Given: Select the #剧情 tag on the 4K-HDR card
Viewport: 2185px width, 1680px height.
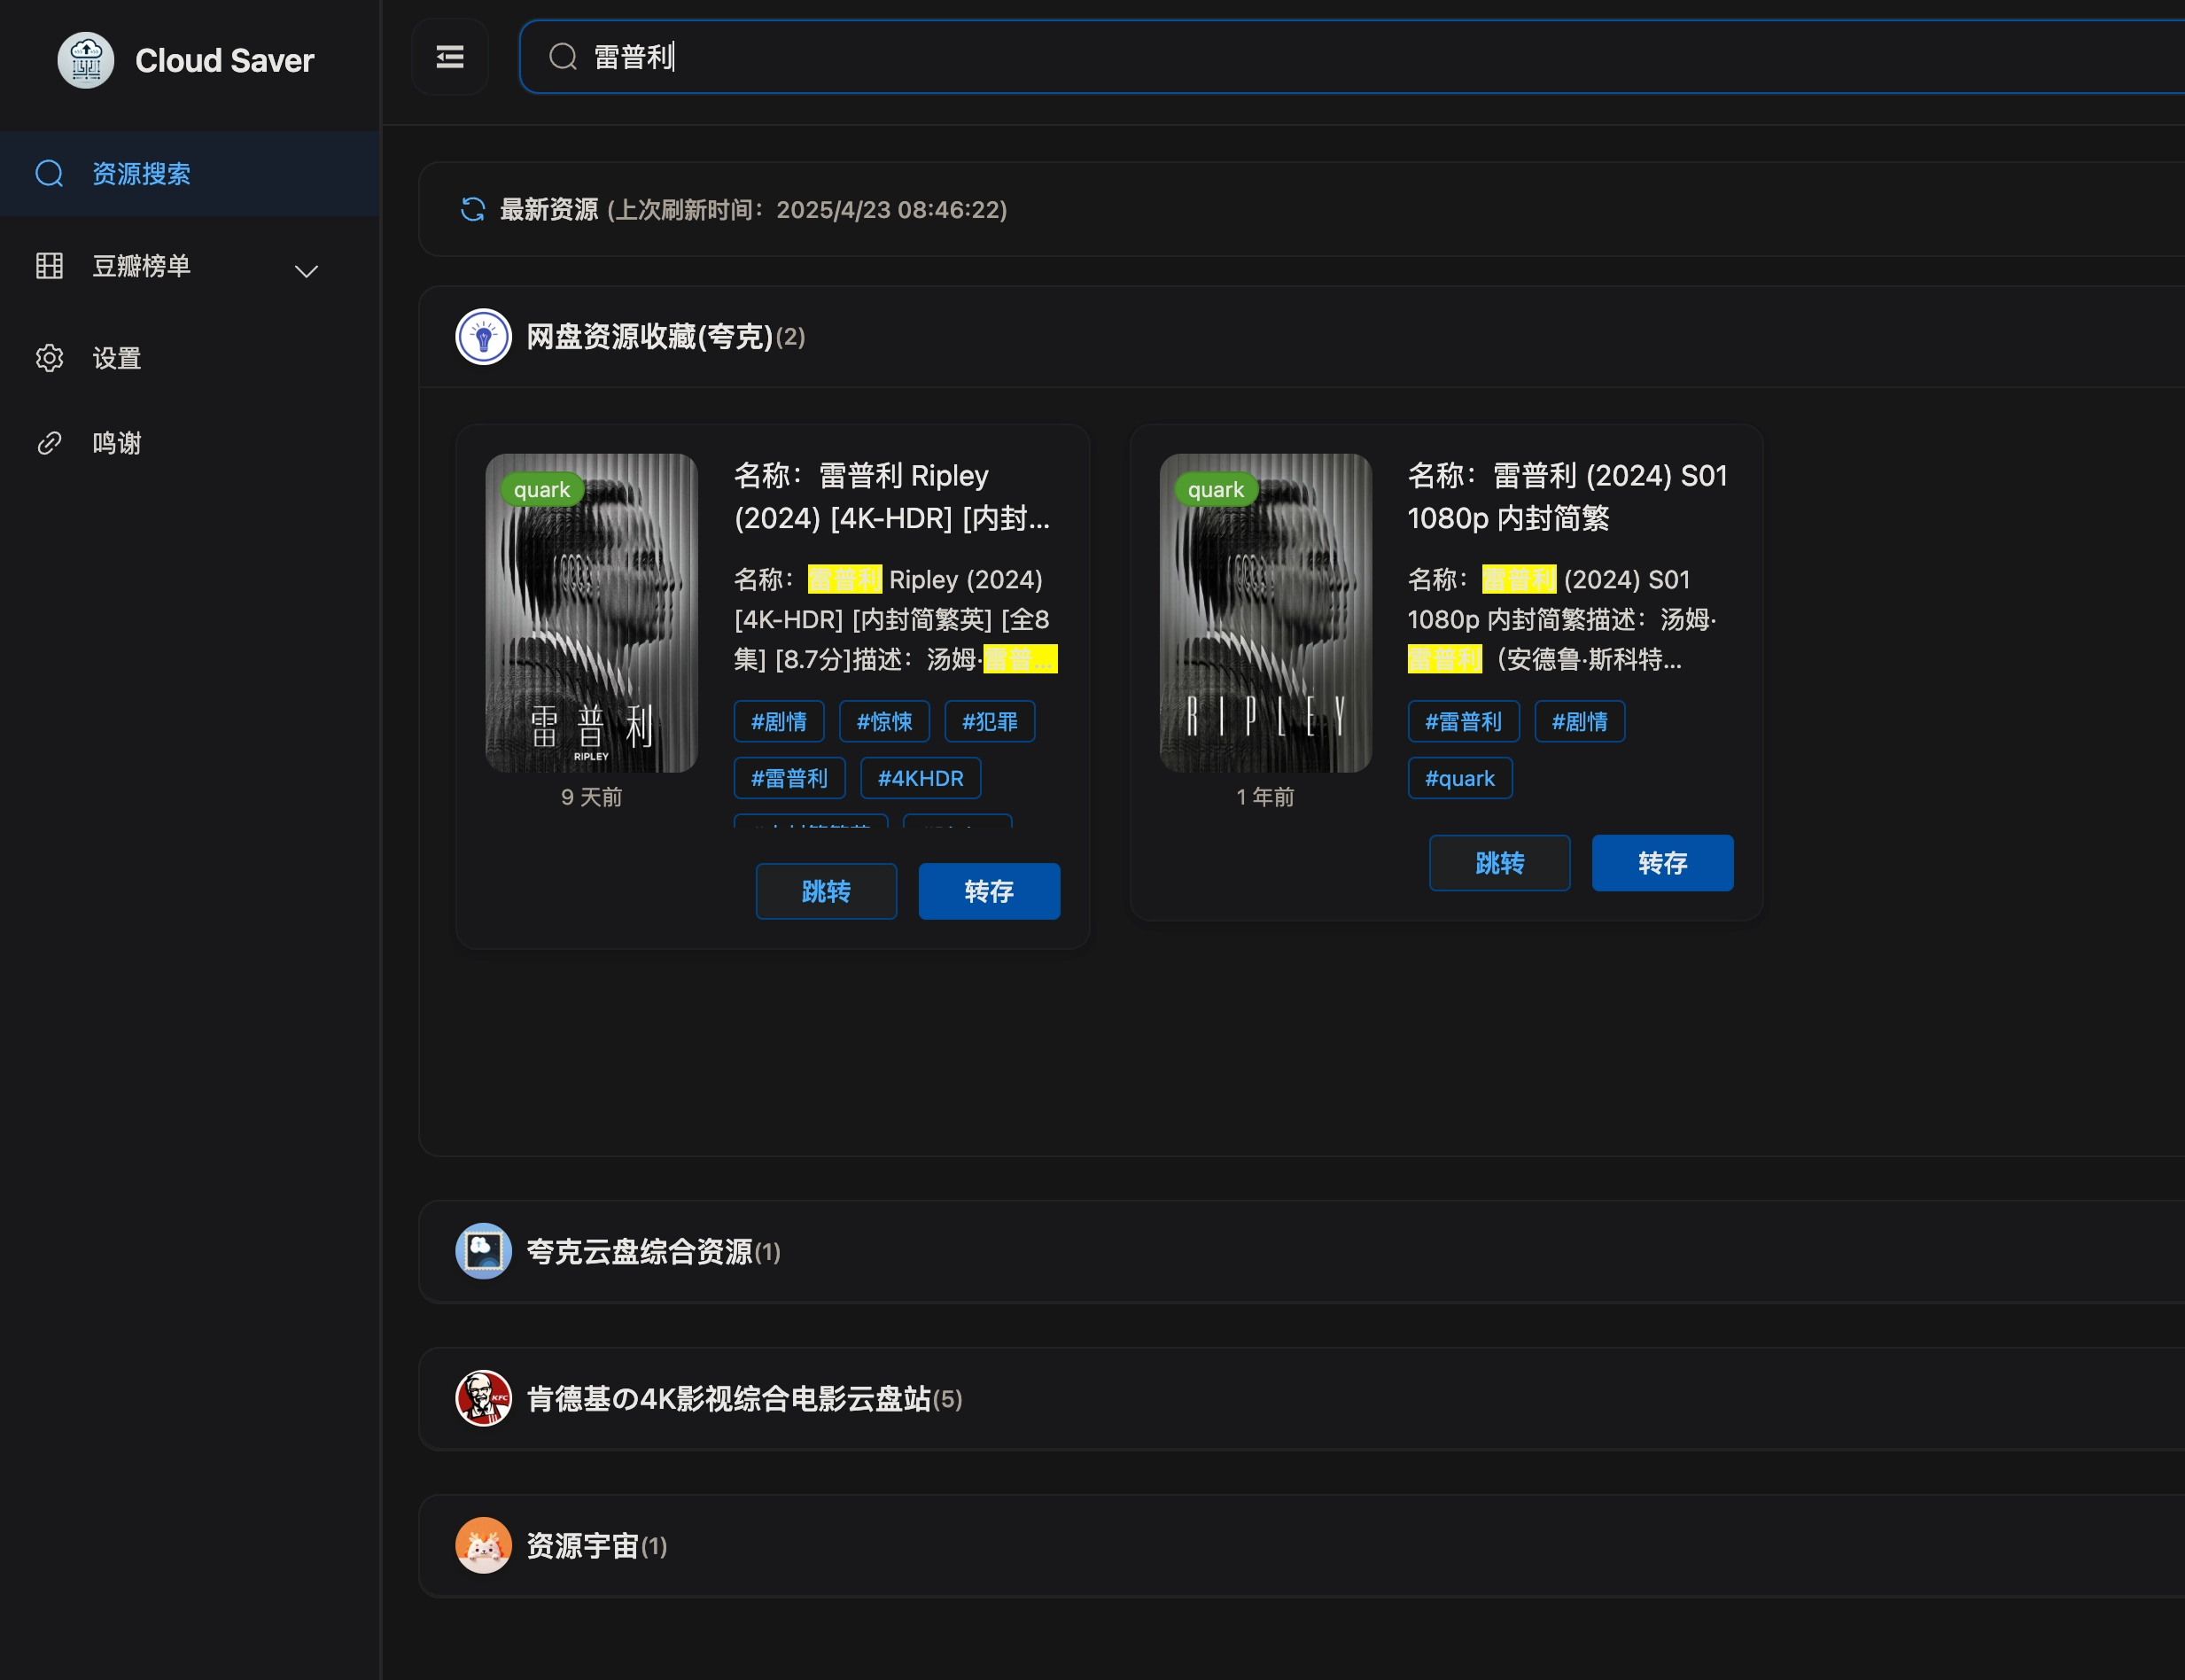Looking at the screenshot, I should click(779, 721).
